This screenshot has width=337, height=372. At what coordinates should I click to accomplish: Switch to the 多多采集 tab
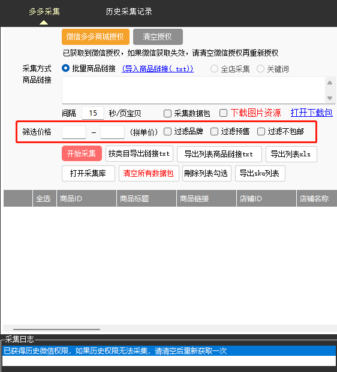click(x=44, y=11)
